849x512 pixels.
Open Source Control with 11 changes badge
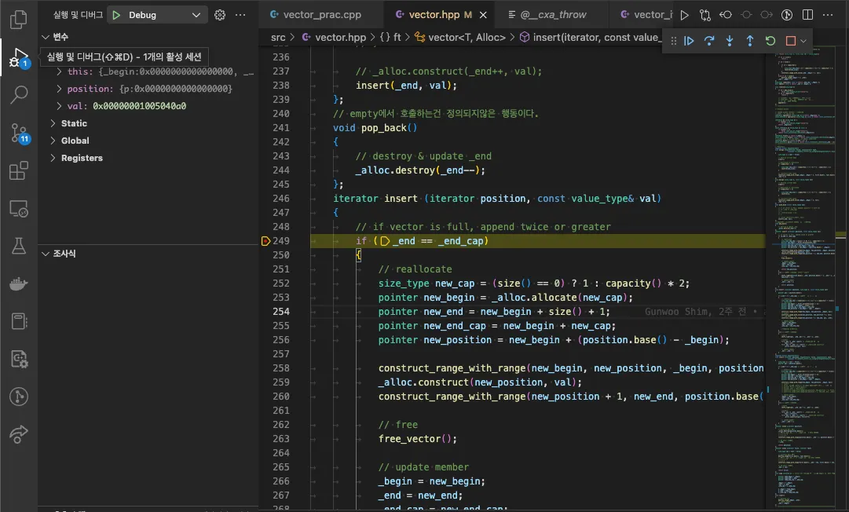pyautogui.click(x=19, y=133)
